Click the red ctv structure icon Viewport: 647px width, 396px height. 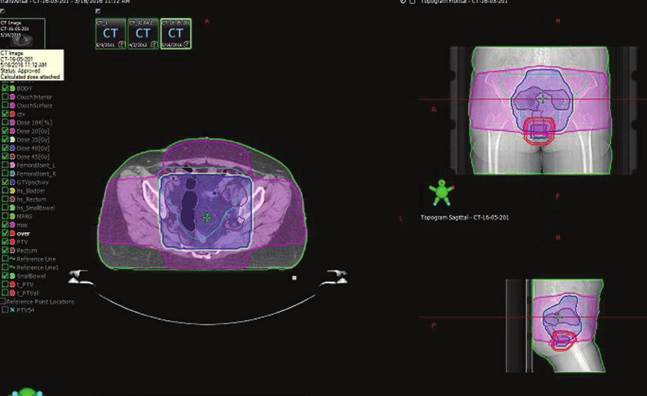[13, 114]
